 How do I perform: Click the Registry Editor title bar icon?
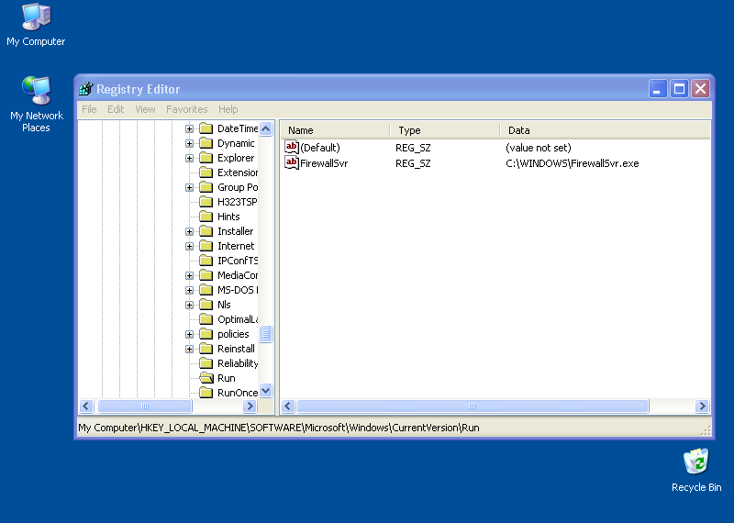86,89
